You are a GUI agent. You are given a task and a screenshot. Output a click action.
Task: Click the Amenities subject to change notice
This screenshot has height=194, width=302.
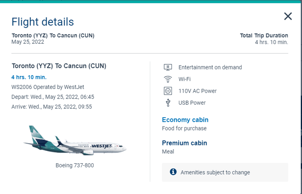(x=215, y=172)
